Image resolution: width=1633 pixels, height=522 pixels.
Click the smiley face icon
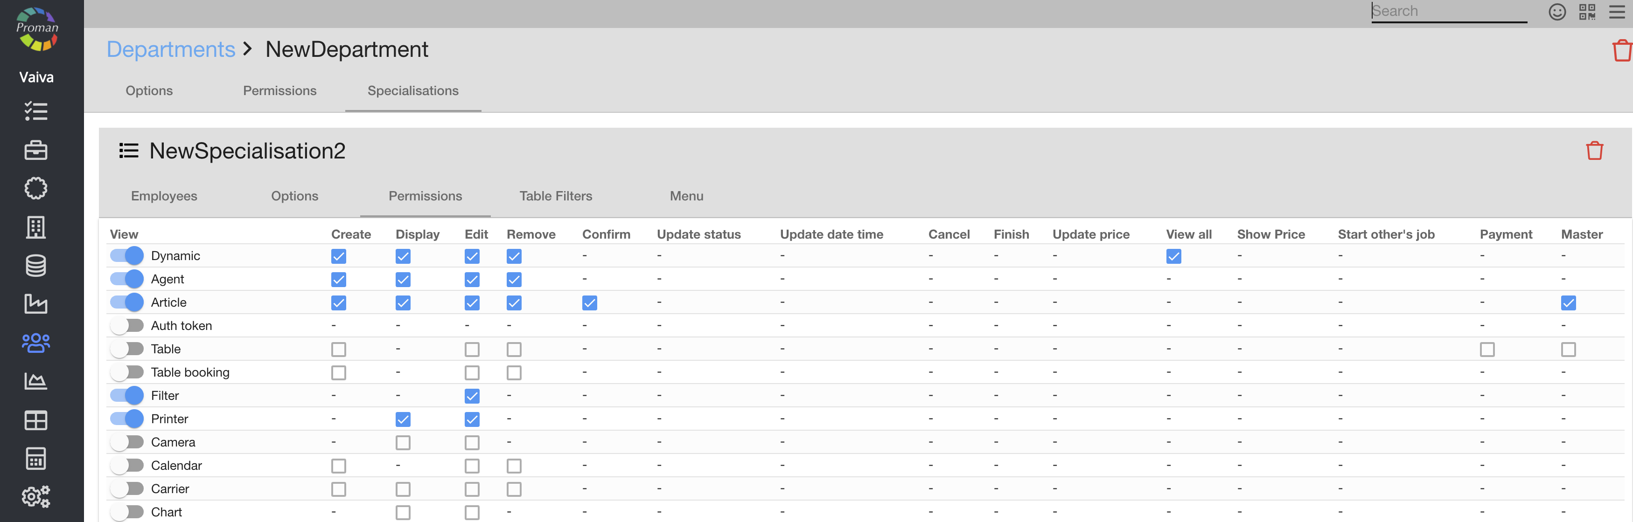pyautogui.click(x=1557, y=12)
